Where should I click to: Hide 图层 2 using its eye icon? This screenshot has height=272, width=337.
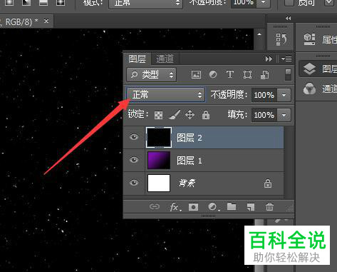pos(134,137)
